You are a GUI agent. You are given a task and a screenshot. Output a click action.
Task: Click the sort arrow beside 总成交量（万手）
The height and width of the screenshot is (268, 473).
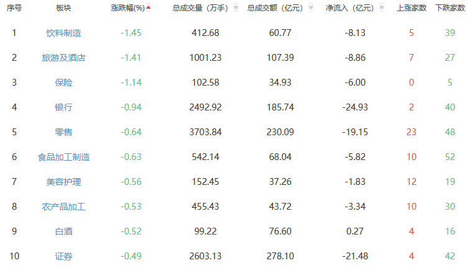[x=236, y=8]
